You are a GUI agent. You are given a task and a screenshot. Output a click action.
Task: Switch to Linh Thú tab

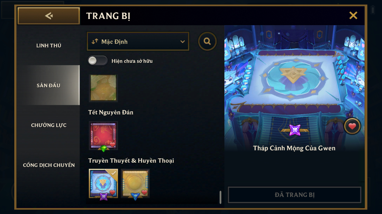(x=49, y=46)
